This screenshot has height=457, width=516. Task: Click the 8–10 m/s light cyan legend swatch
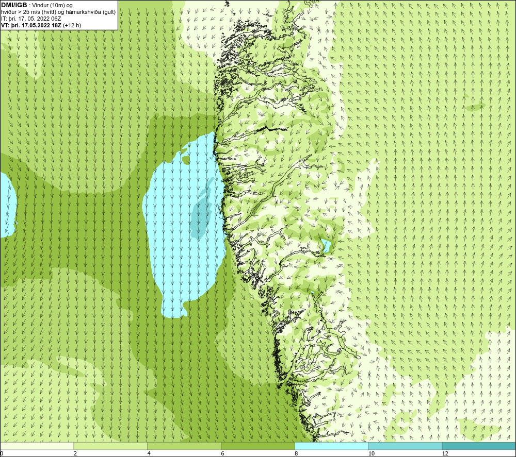click(x=332, y=446)
